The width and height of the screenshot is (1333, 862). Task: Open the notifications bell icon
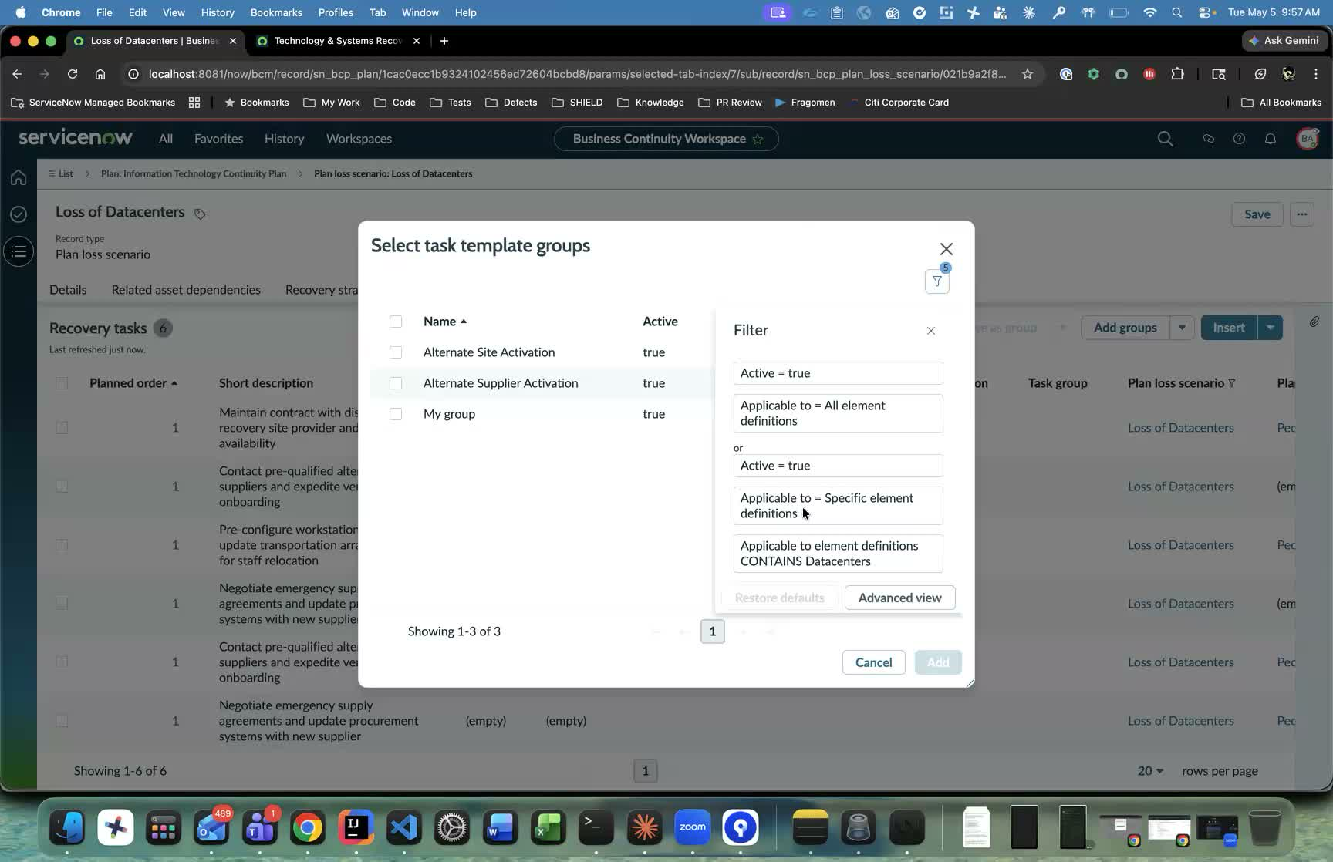click(1270, 139)
